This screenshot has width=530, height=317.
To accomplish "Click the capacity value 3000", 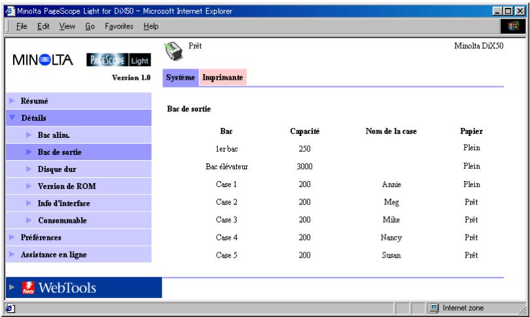I will (304, 167).
